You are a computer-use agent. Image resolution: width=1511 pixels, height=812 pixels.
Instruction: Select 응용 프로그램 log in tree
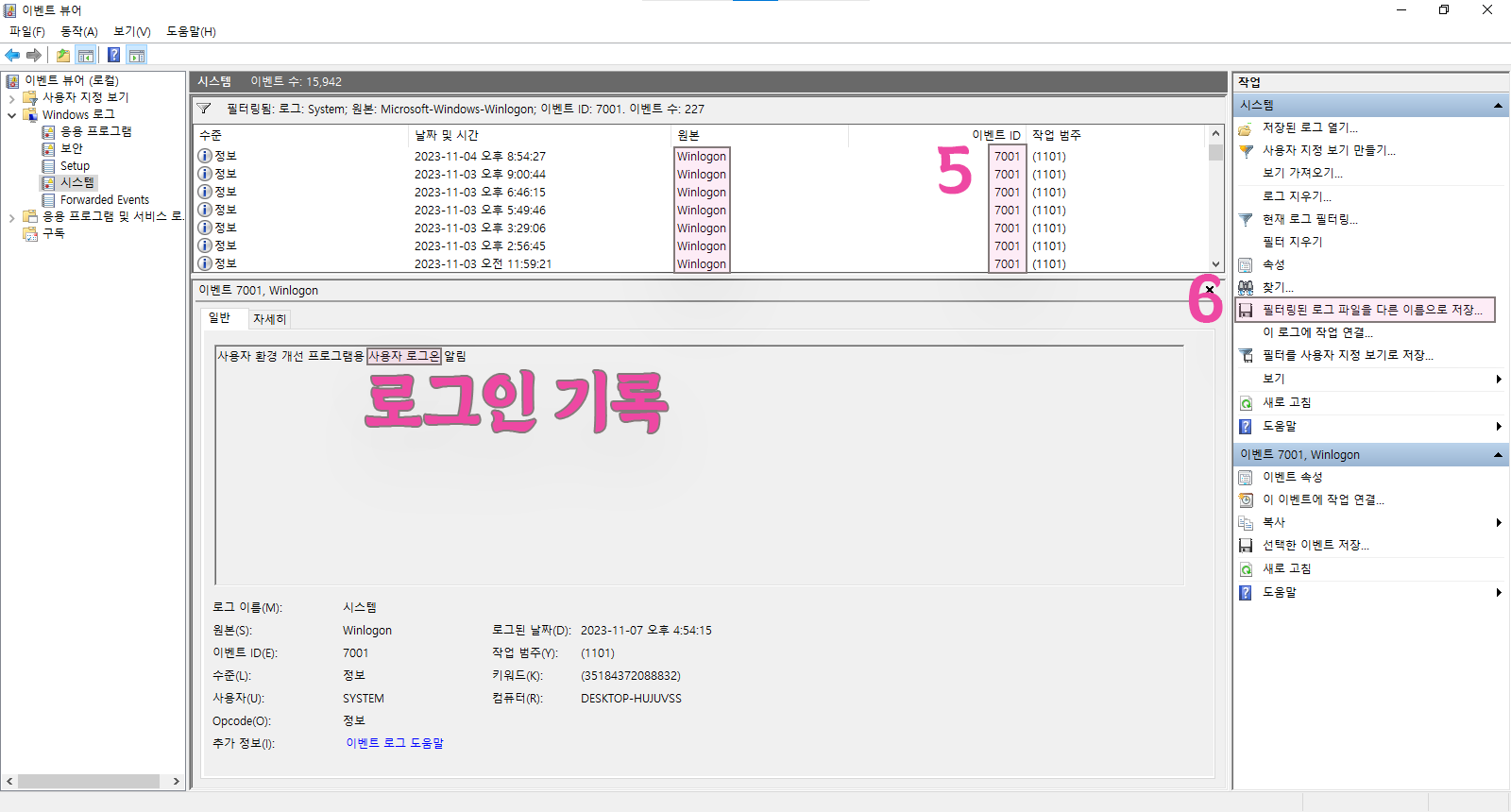point(95,131)
